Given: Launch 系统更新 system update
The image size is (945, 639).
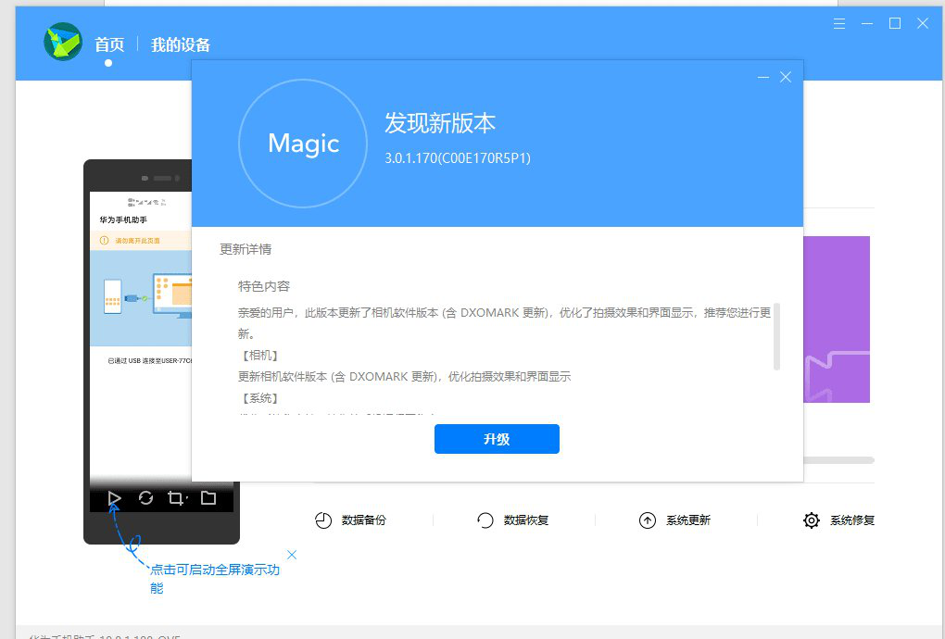Looking at the screenshot, I should (x=648, y=520).
